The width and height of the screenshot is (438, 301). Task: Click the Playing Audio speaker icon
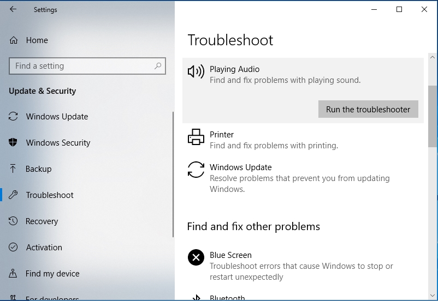click(x=196, y=71)
